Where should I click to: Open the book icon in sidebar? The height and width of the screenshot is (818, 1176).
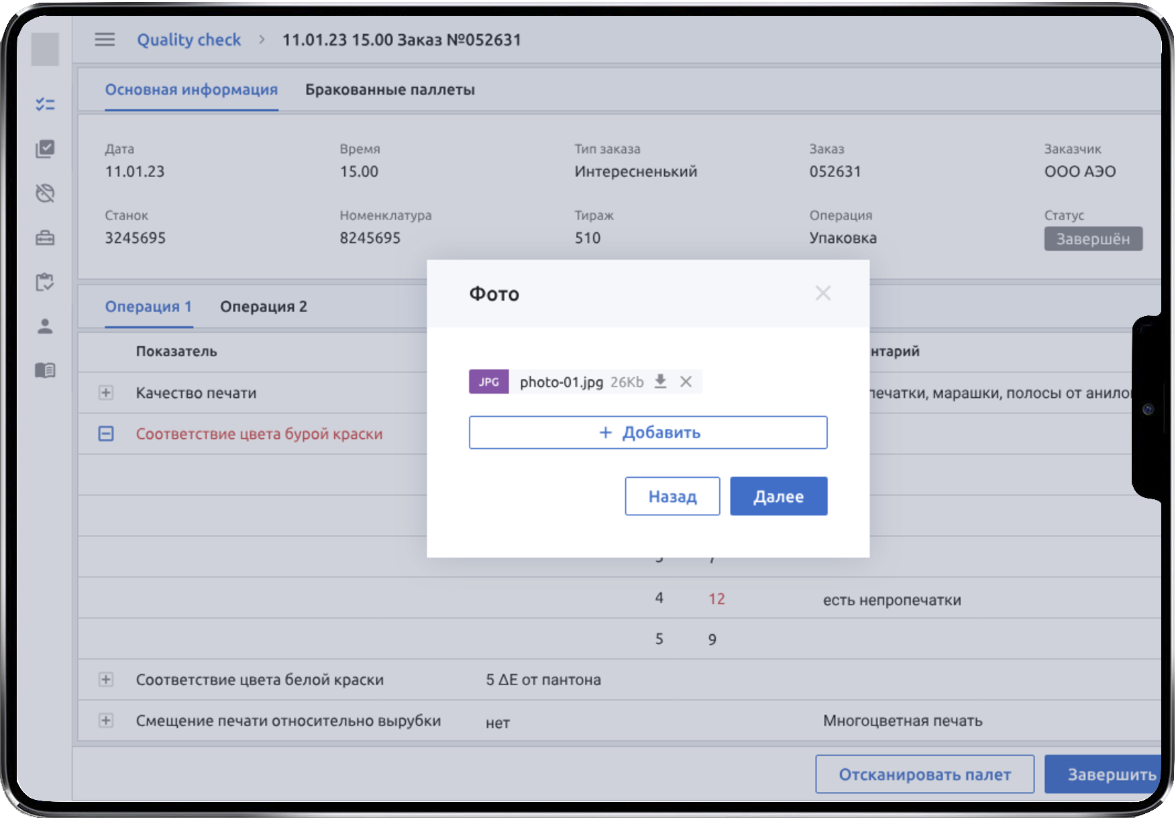(45, 370)
